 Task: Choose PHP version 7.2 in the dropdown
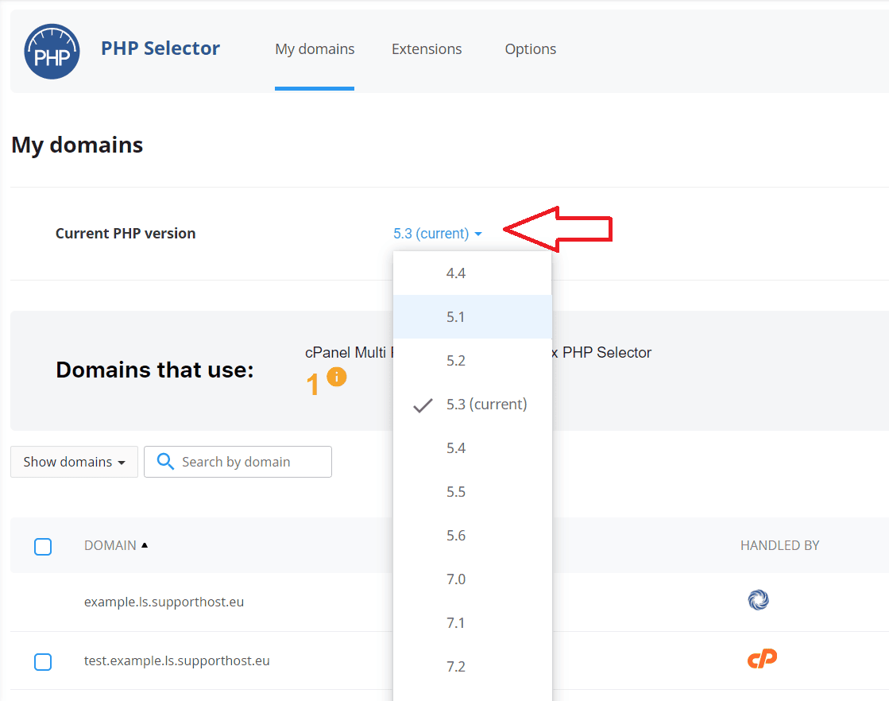tap(456, 666)
